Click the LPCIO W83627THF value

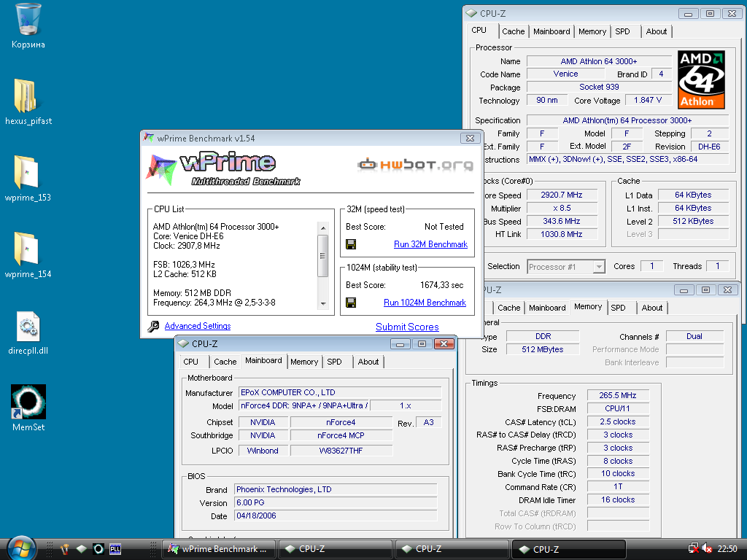341,451
